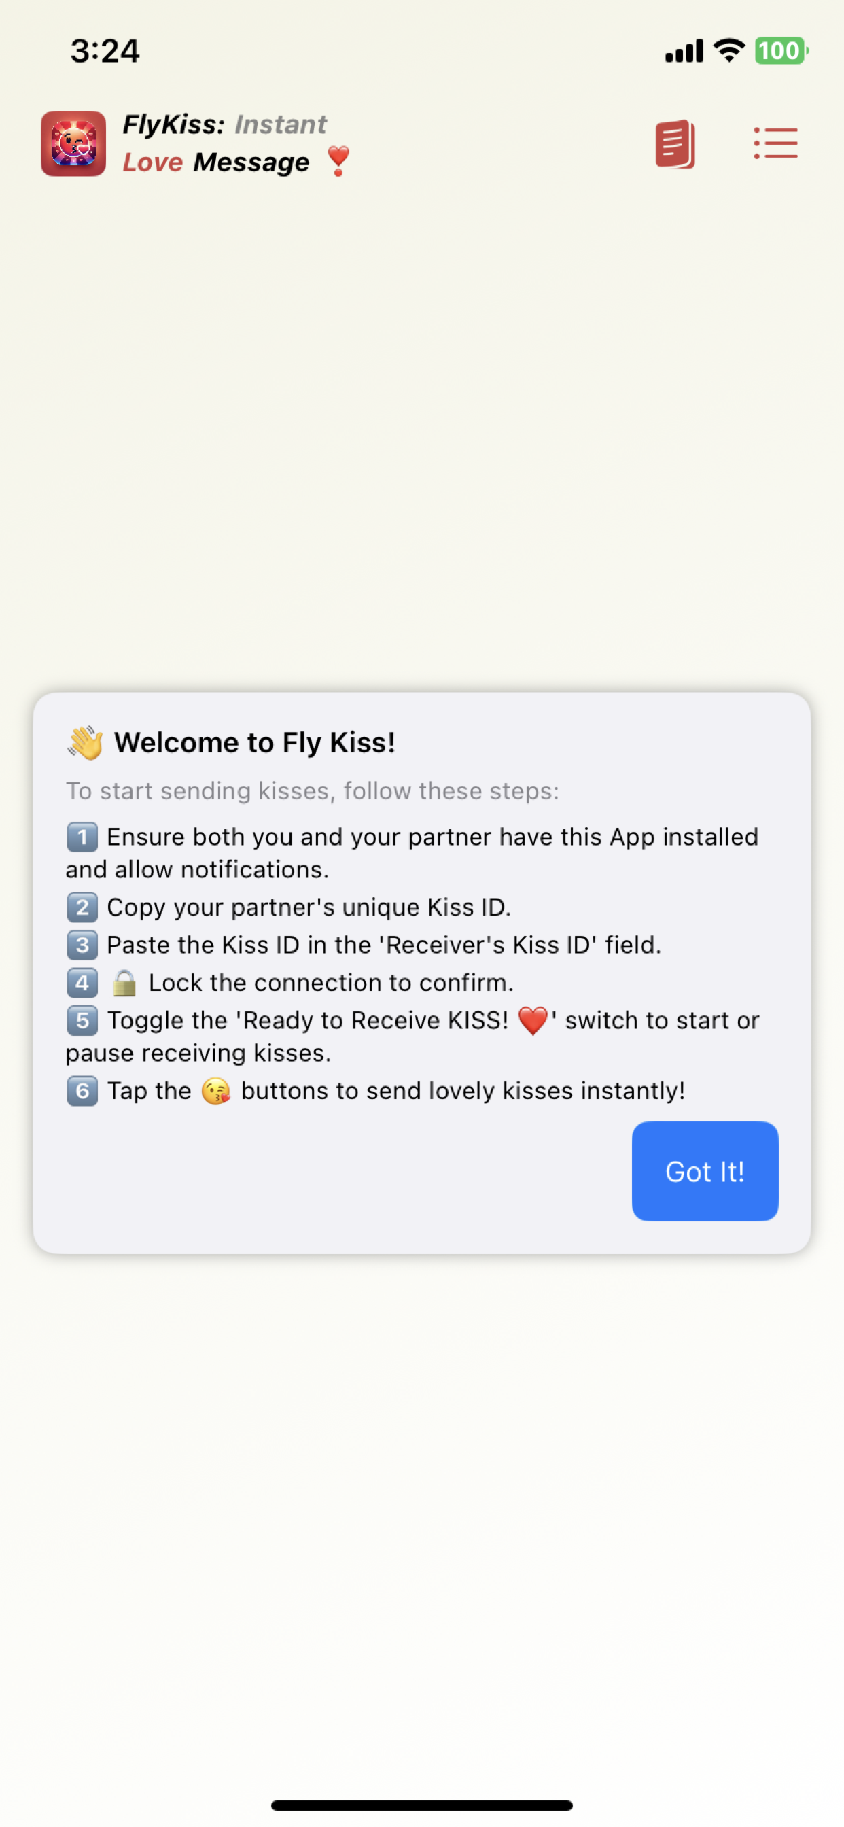
Task: Click the Receiver's Kiss ID step text
Action: point(383,945)
